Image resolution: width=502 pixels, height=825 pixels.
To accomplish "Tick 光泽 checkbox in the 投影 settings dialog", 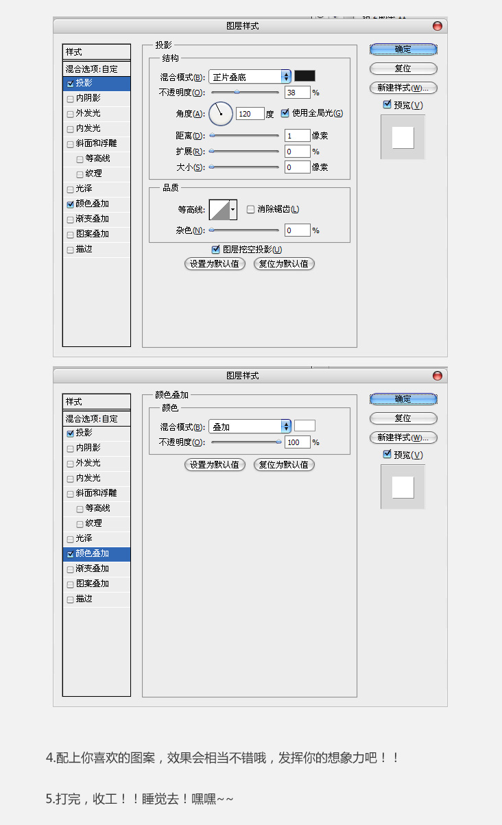I will [70, 189].
